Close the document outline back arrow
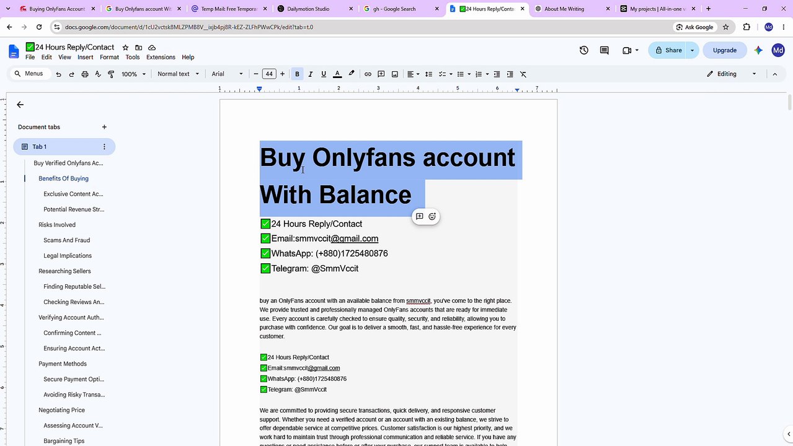The image size is (793, 446). pos(20,105)
